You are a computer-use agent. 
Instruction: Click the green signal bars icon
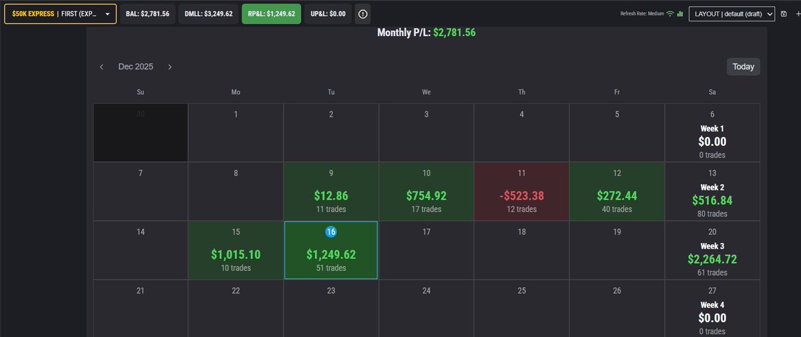coord(680,13)
